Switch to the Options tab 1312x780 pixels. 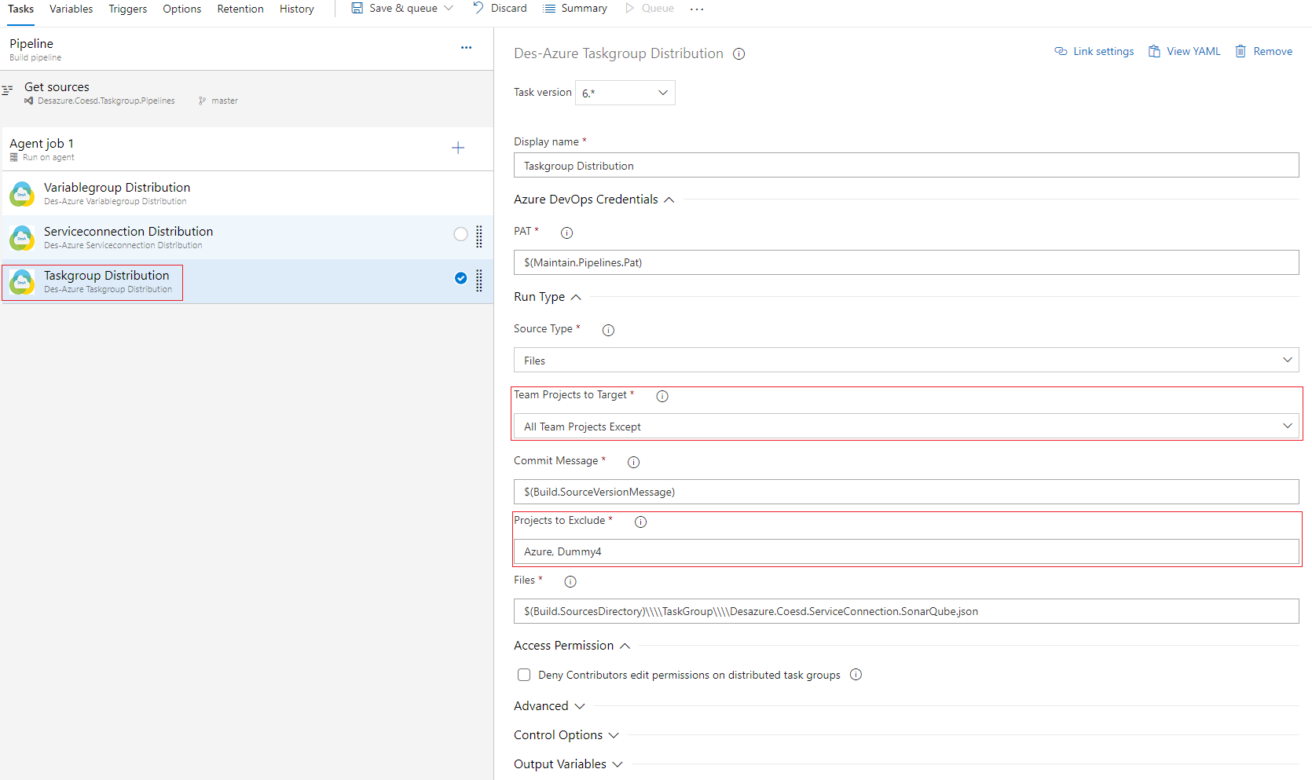point(182,9)
